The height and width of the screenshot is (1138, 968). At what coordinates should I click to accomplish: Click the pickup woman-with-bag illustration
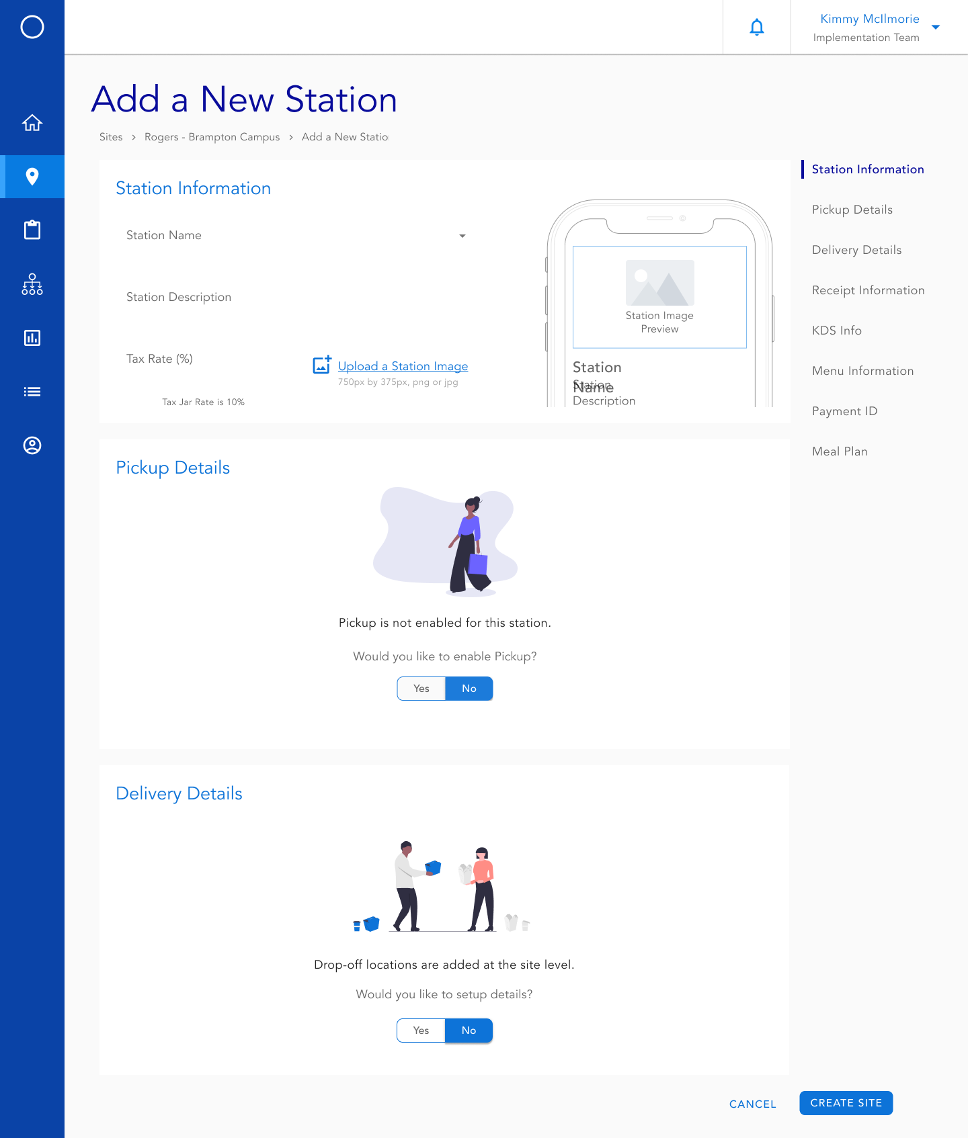click(445, 541)
